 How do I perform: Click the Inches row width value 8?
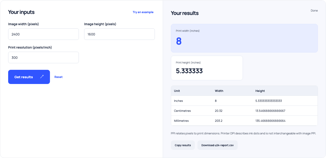216,101
